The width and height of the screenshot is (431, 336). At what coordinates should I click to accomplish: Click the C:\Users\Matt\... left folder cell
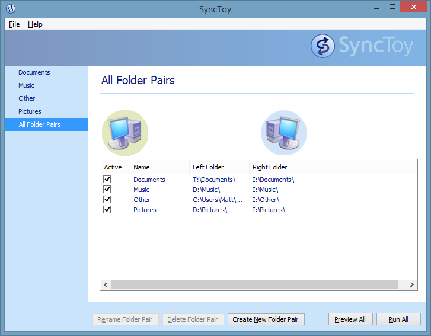click(218, 200)
